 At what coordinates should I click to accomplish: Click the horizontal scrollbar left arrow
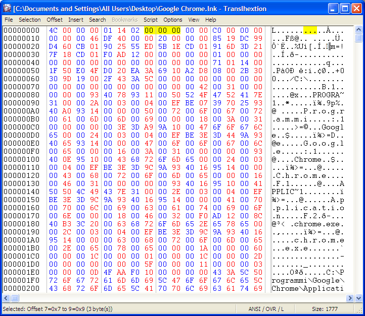coord(6,298)
